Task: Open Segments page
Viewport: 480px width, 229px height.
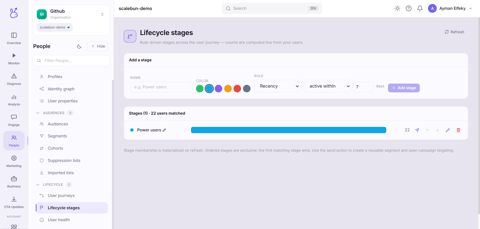Action: [72, 136]
